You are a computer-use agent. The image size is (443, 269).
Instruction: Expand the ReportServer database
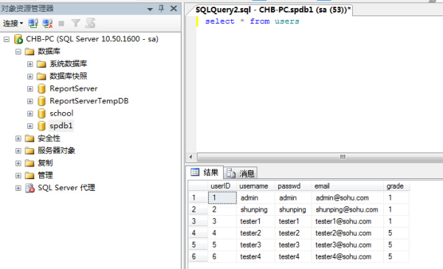click(x=30, y=89)
